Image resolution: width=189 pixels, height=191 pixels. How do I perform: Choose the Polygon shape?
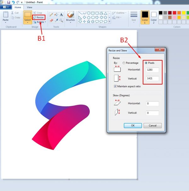pyautogui.click(x=101, y=13)
